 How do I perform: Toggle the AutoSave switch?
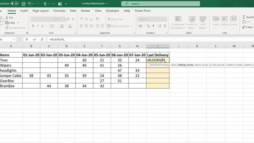point(15,4)
